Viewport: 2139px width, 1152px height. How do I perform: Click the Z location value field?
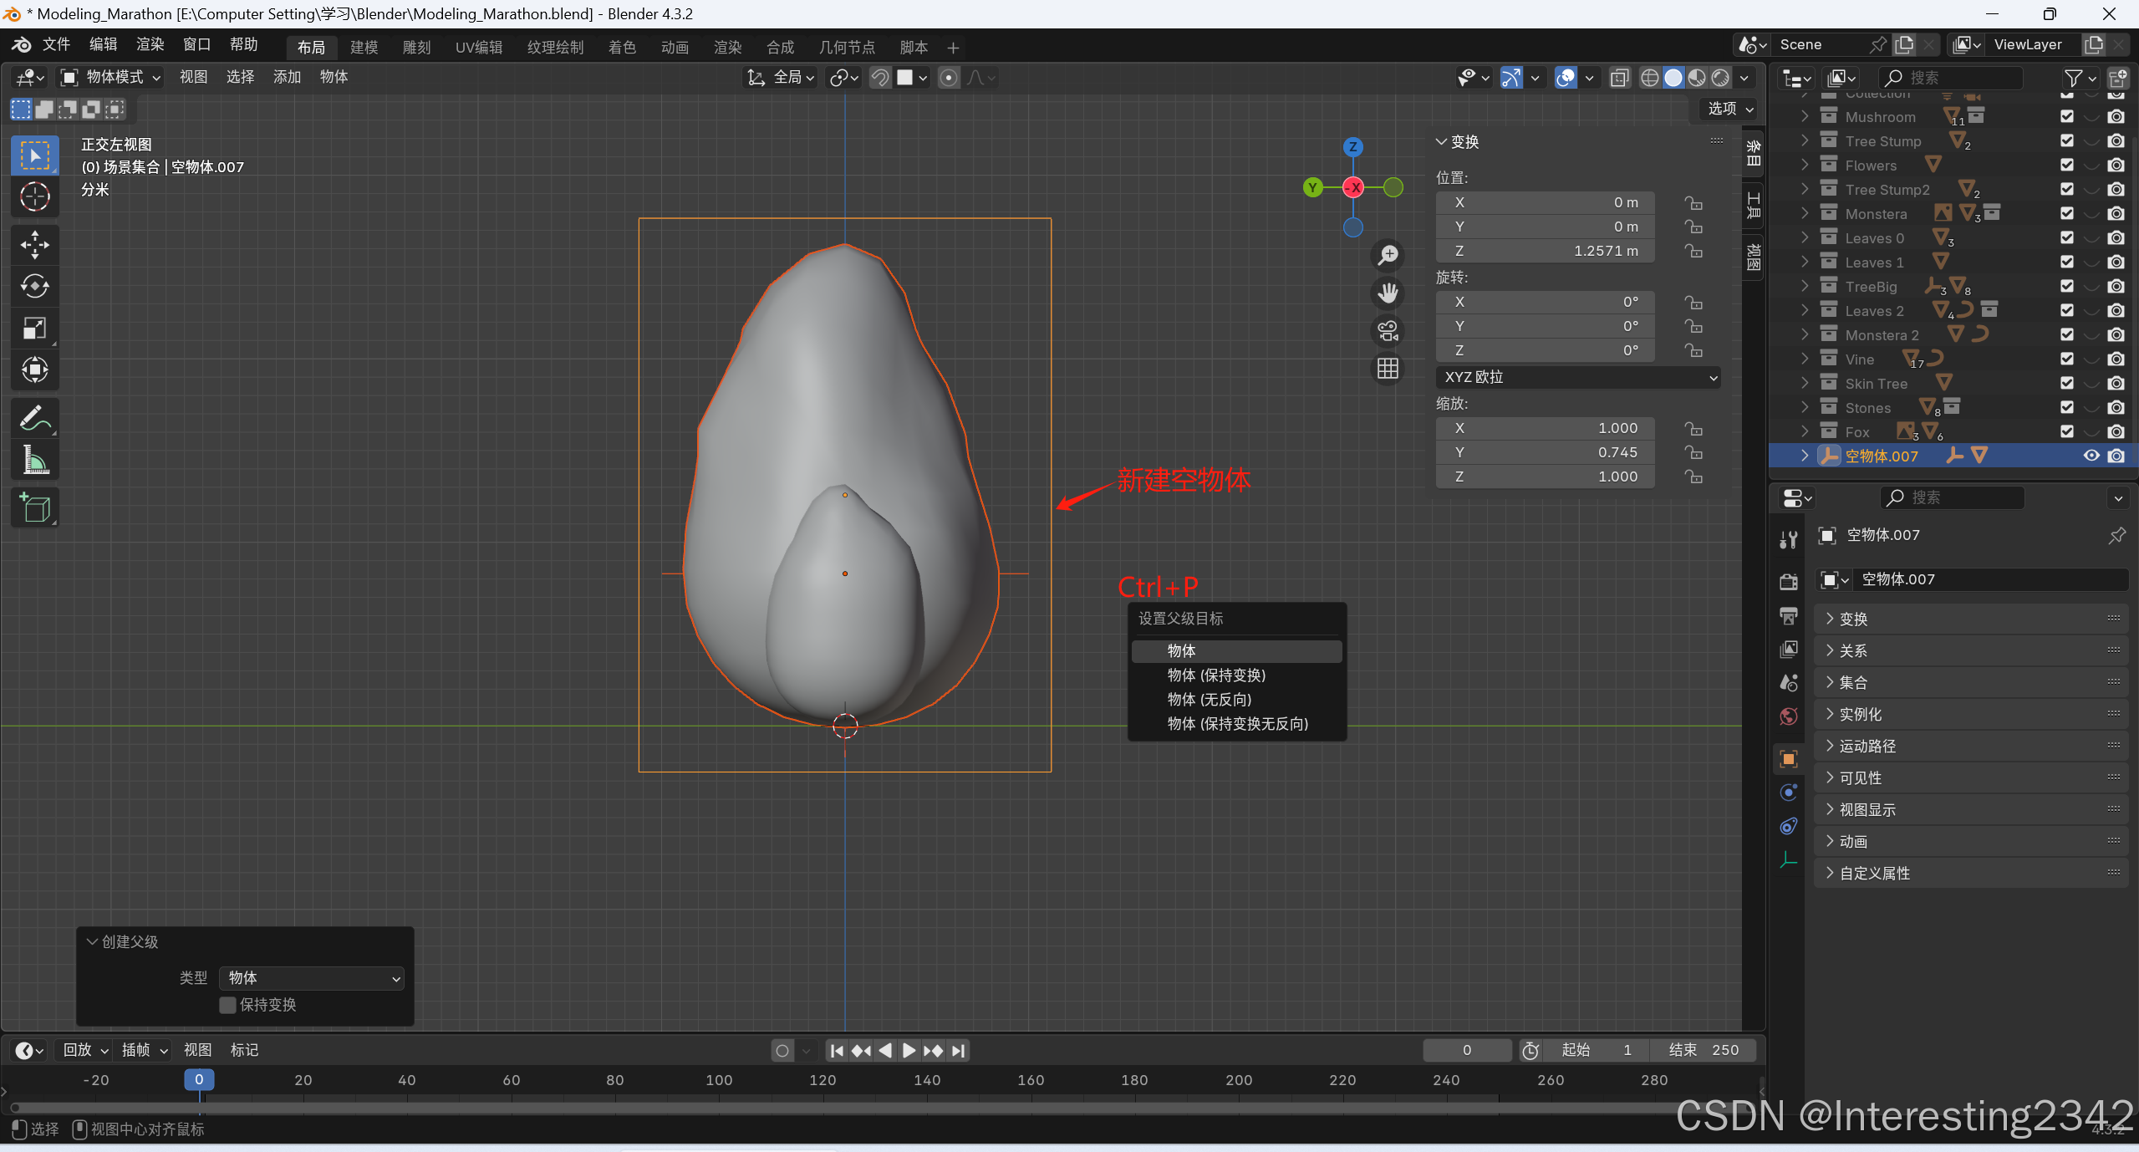(1545, 251)
